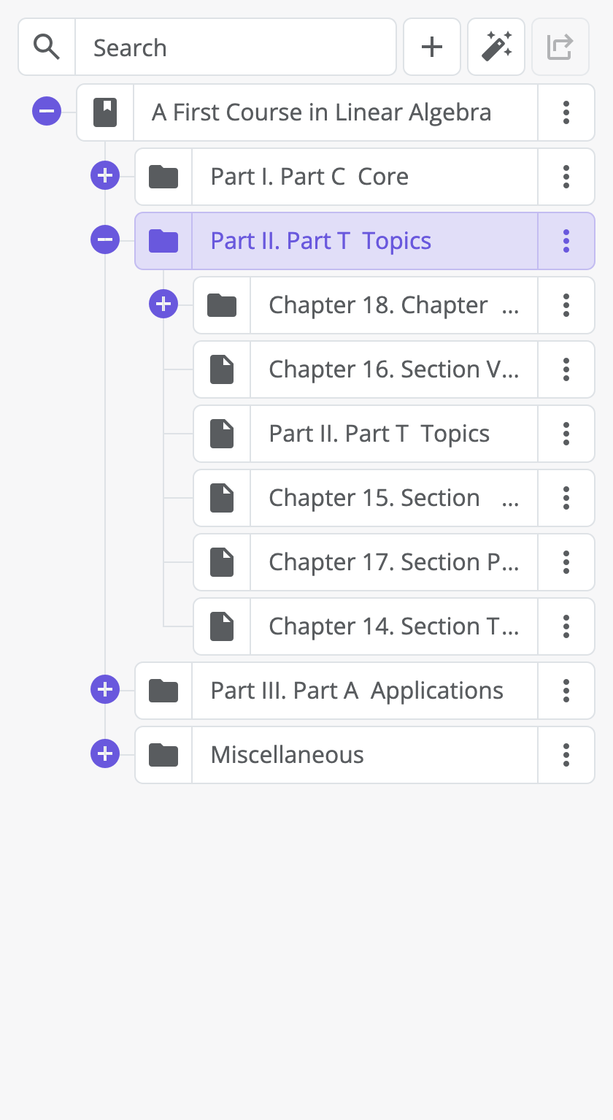This screenshot has width=613, height=1120.
Task: Open three-dot menu for Chapter 17 section
Action: coord(566,562)
